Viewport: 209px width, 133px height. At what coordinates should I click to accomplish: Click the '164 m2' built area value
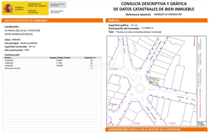[32, 47]
